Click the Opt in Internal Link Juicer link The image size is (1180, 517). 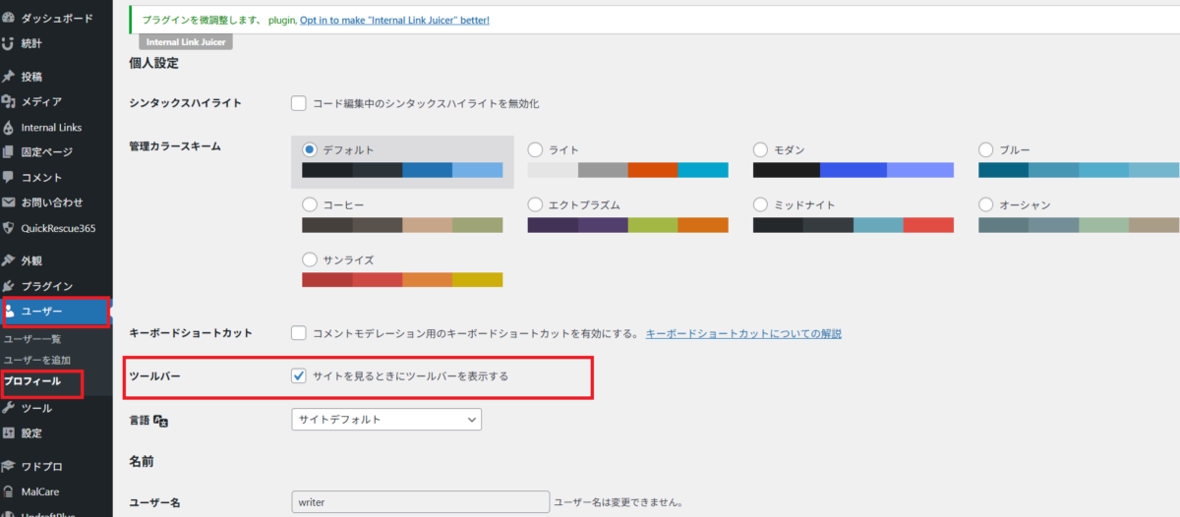tap(394, 20)
